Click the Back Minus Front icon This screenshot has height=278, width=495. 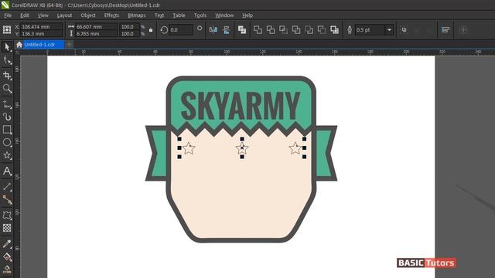[322, 29]
